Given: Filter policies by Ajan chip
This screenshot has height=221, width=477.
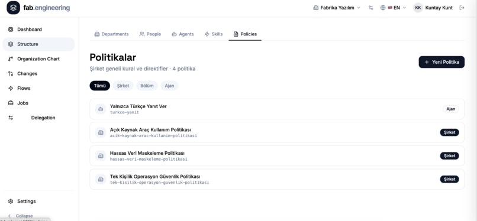Looking at the screenshot, I should [169, 86].
